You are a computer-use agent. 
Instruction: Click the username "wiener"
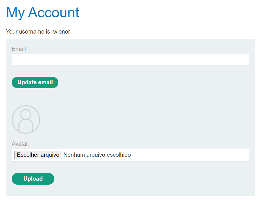point(61,32)
